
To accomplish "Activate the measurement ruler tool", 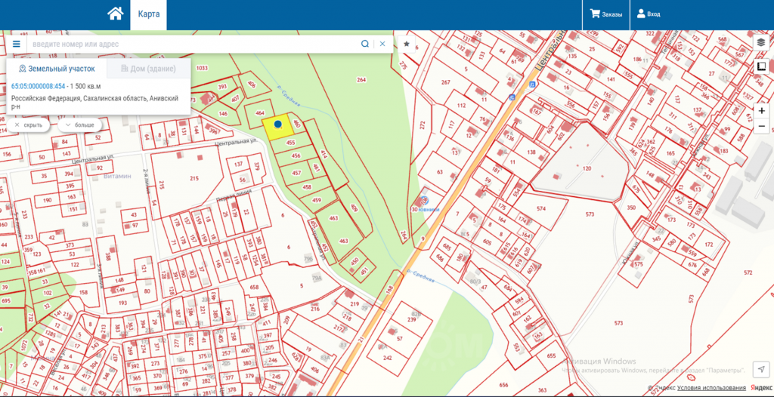I will click(761, 66).
